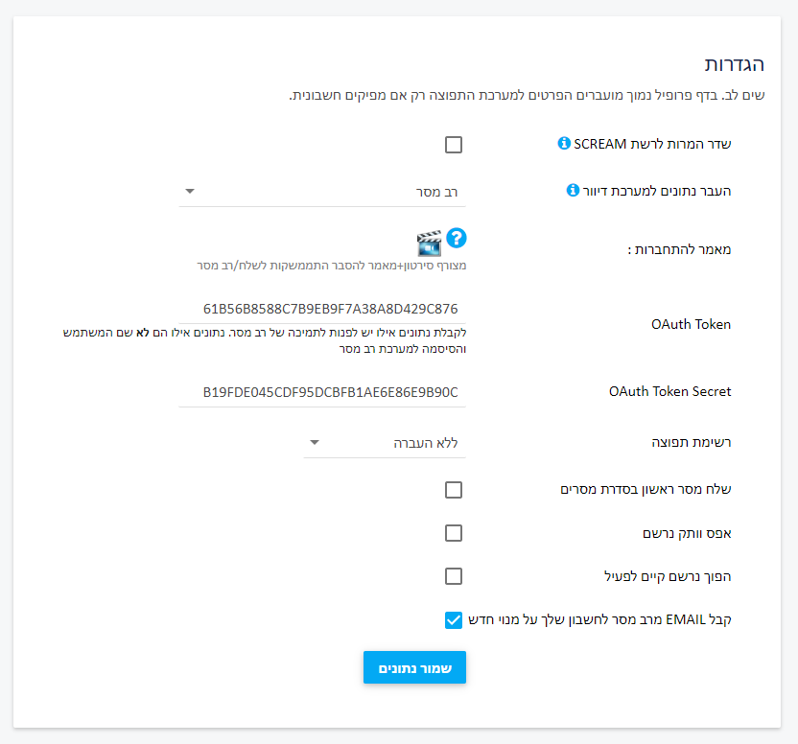Open the blue question mark help icon
The height and width of the screenshot is (744, 798).
(457, 238)
